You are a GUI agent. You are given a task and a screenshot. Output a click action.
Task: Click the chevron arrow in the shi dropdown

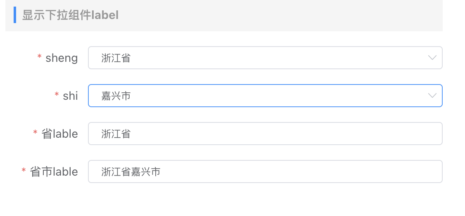point(432,96)
